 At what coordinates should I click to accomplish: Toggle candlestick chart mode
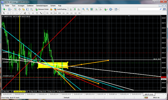click(75, 9)
